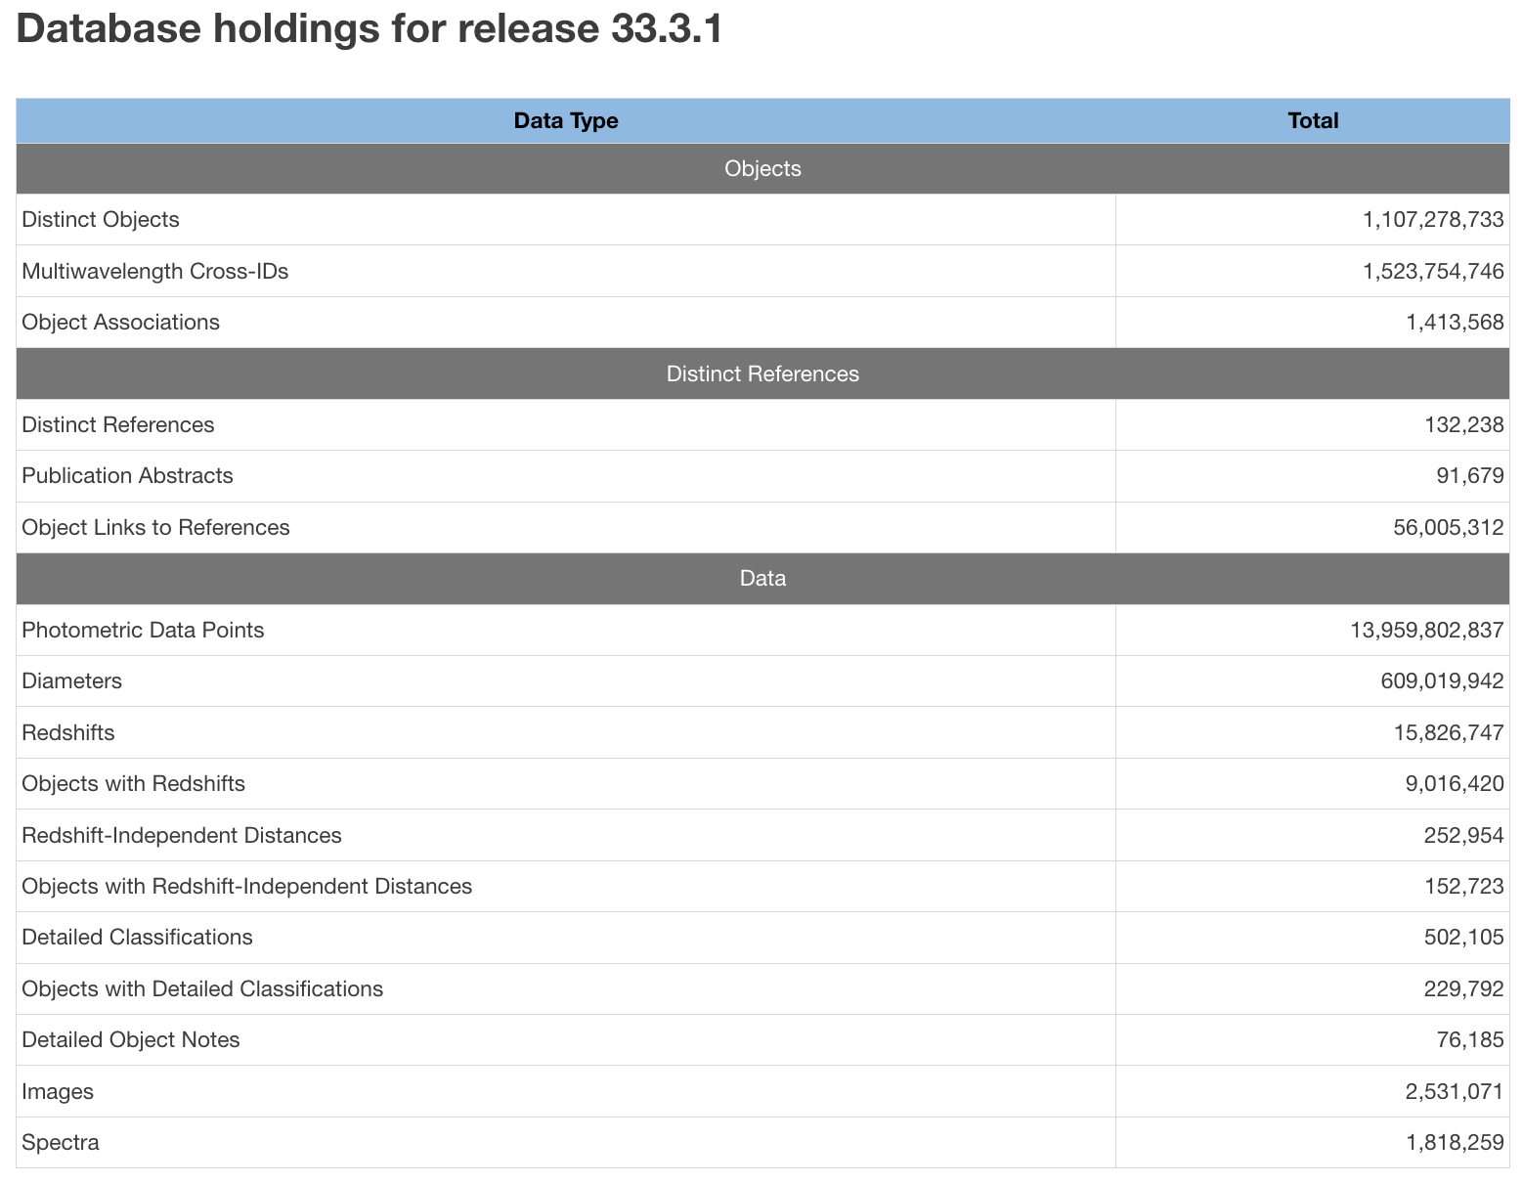Click the Images total 2,531,071

1455,1092
